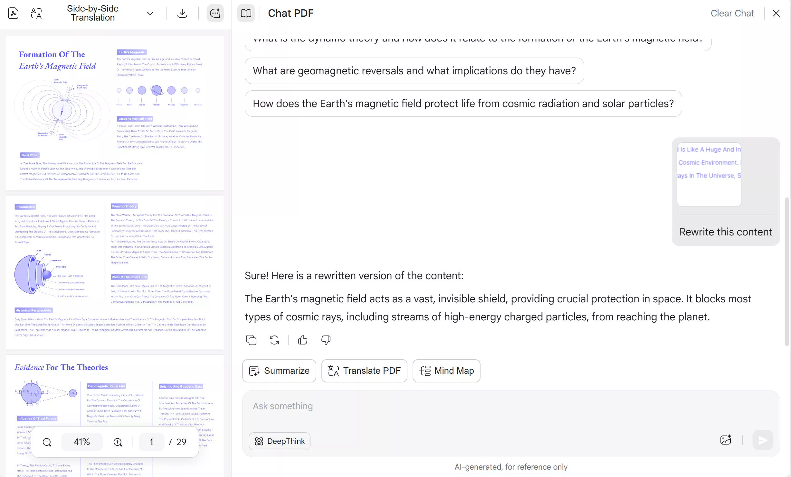Screen dimensions: 791x477
Task: Click the translate language icon in toolbar
Action: pos(36,13)
